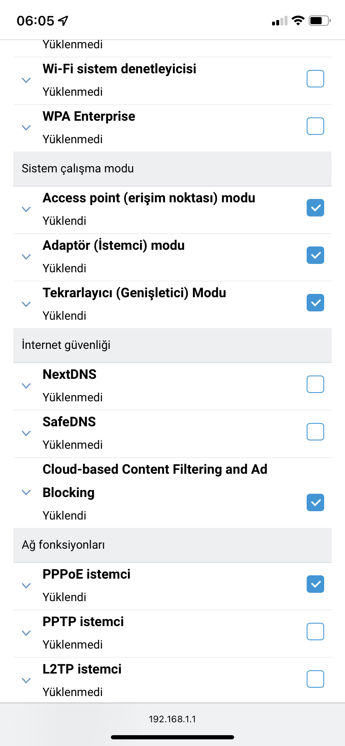Tap the Ağ fonksiyonları section header
Image resolution: width=345 pixels, height=746 pixels.
coord(172,545)
